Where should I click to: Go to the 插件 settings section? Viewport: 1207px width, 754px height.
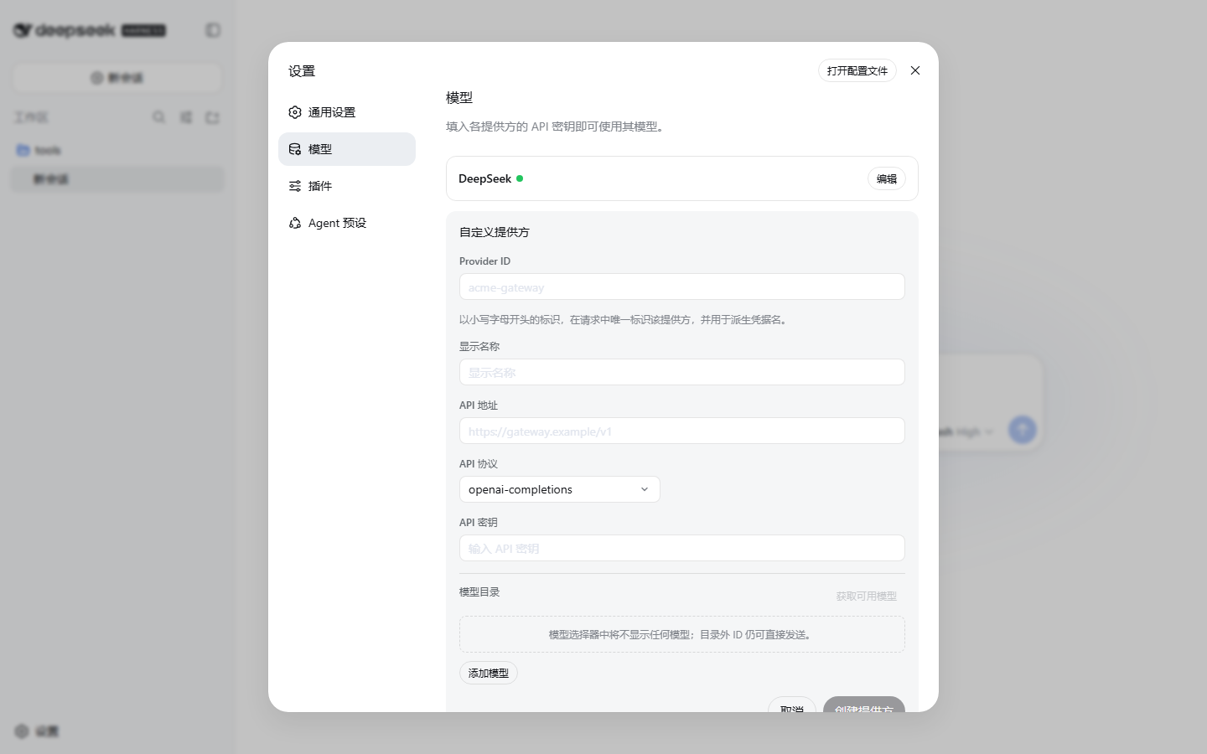[347, 186]
